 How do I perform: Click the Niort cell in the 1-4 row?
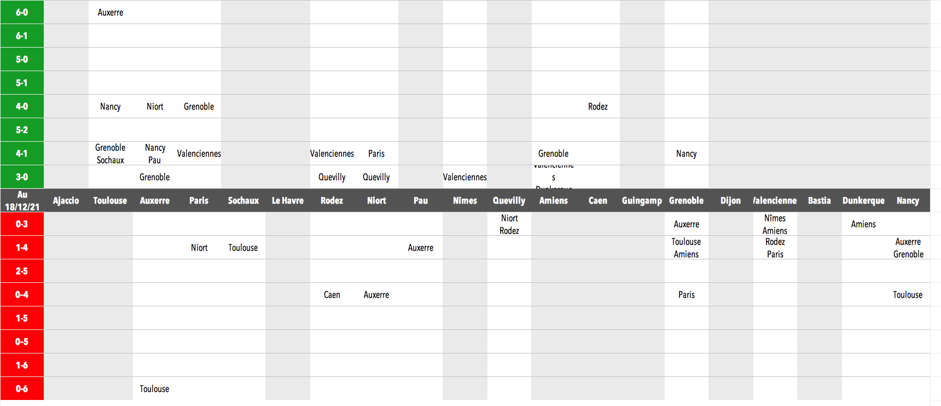pos(199,247)
